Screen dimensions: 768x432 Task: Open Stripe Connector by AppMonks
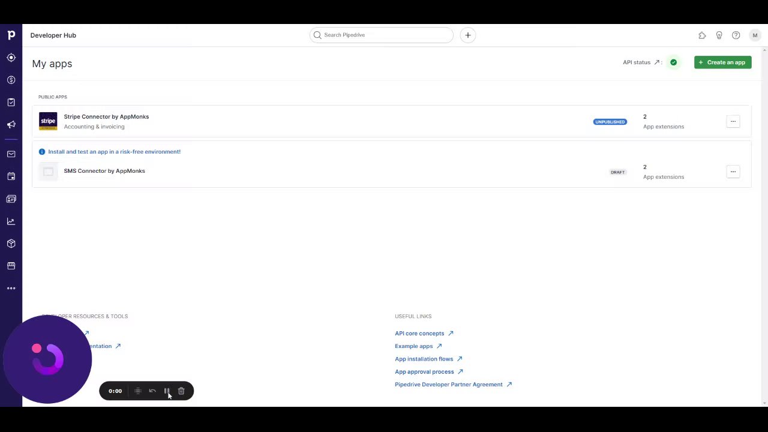[106, 116]
